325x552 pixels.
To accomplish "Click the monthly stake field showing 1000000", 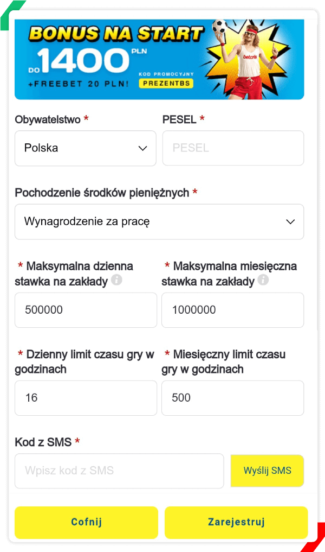I will point(232,310).
